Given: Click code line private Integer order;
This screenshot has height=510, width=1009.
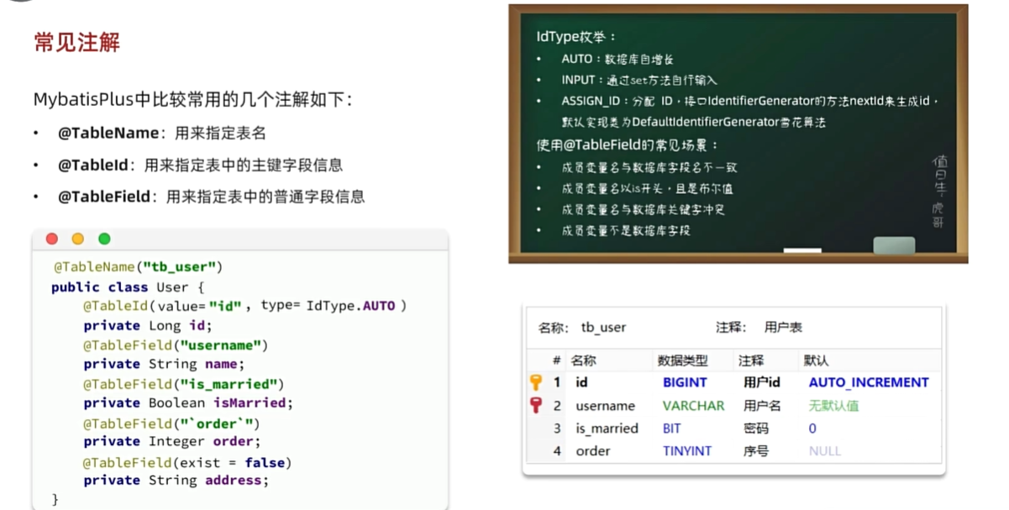Looking at the screenshot, I should [171, 441].
